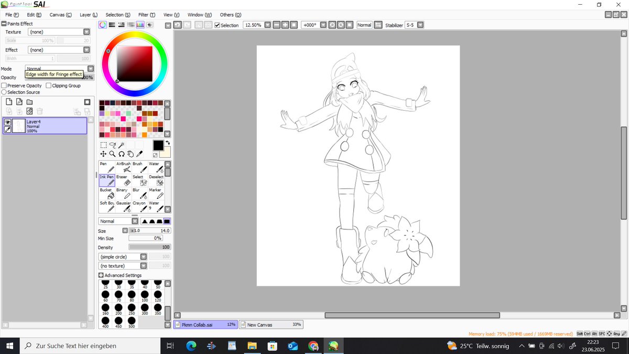Hide Layer4 with its eye toggle
Image resolution: width=629 pixels, height=354 pixels.
(x=7, y=122)
